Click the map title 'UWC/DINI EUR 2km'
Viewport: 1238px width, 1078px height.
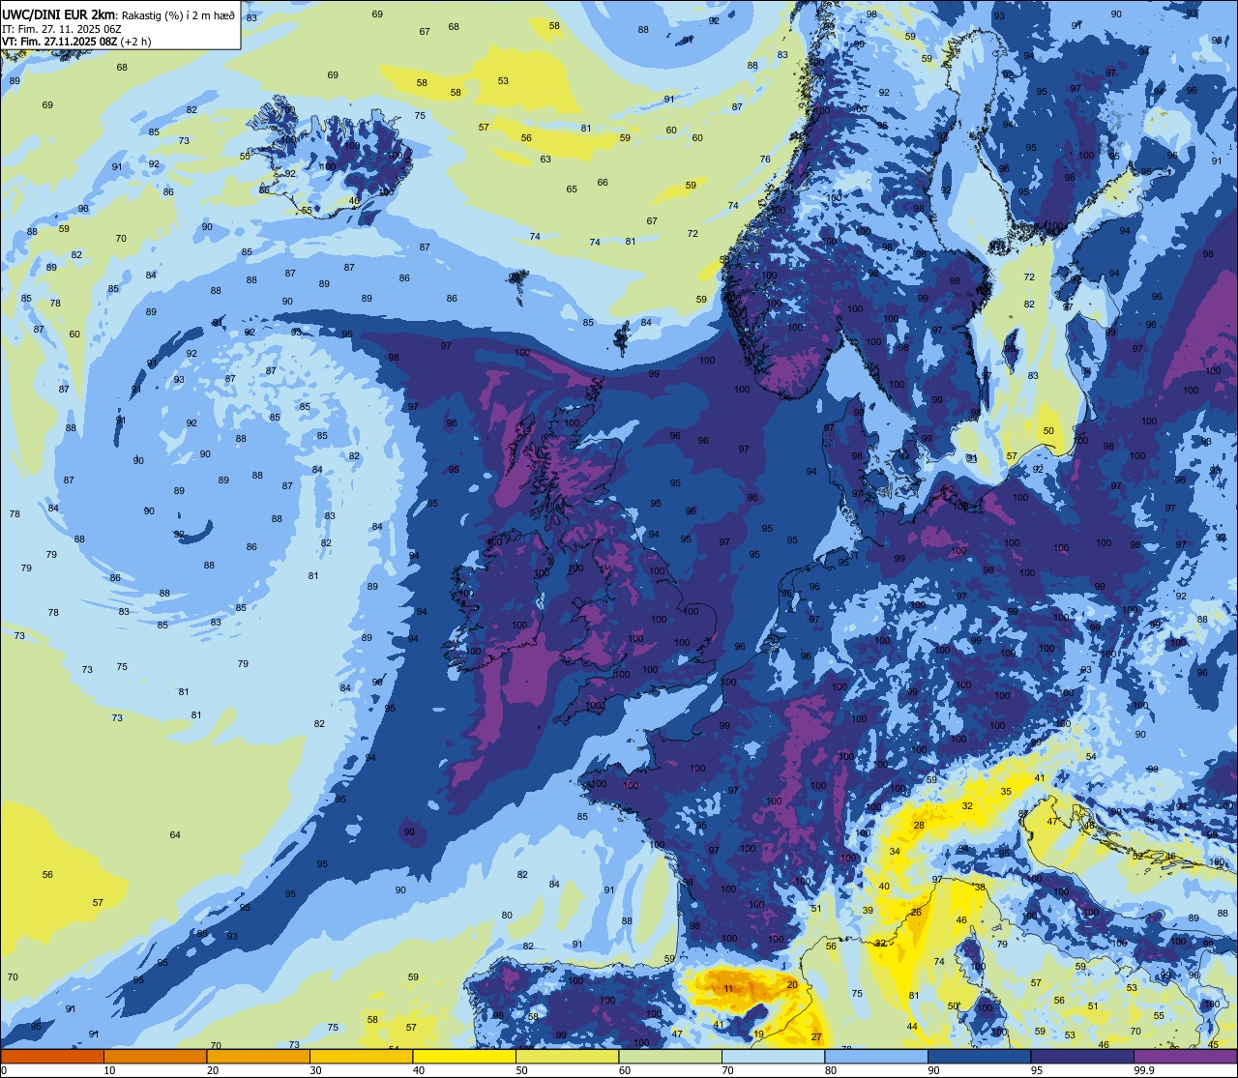coord(58,14)
